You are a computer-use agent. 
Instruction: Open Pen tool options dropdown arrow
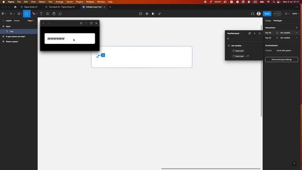click(37, 14)
